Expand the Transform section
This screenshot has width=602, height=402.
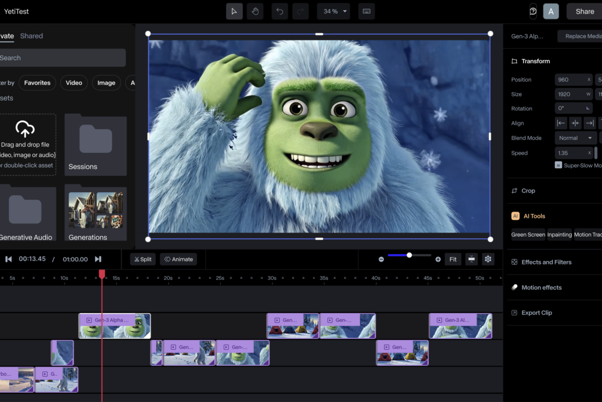(x=536, y=61)
